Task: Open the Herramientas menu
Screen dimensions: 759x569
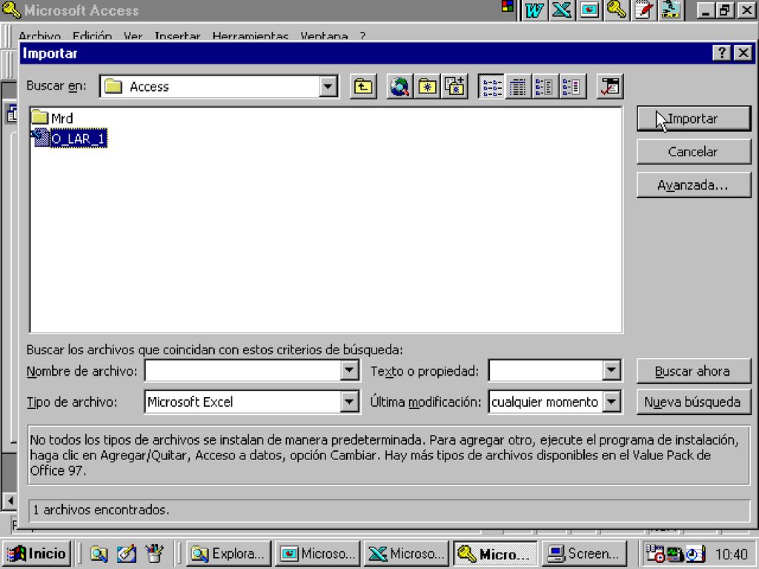Action: [x=251, y=36]
